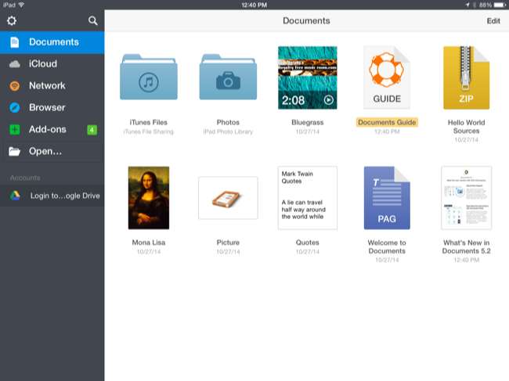Screen dimensions: 509x381
Task: Open the Mark Twain Quotes document
Action: 307,197
